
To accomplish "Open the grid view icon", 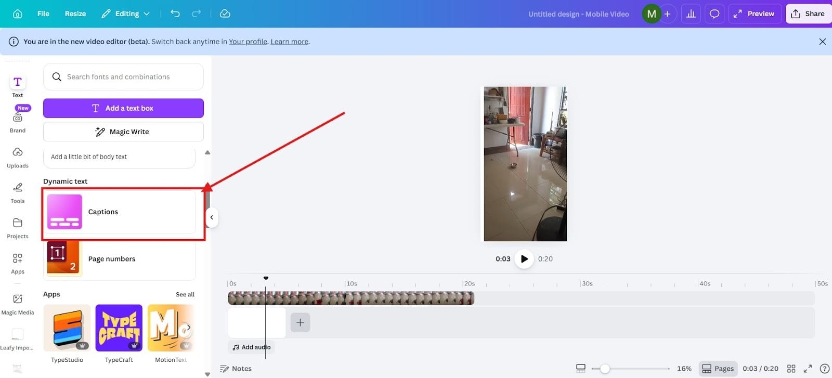I will (x=791, y=369).
